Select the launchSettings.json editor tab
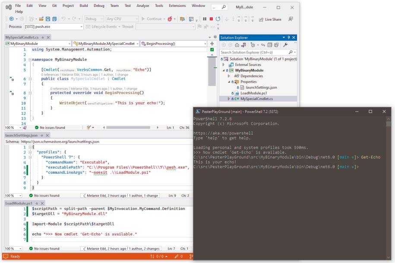The height and width of the screenshot is (263, 395). 22,135
